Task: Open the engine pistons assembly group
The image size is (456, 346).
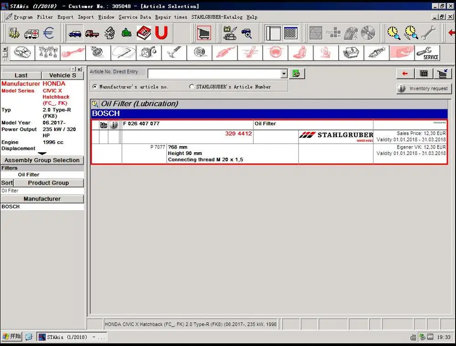Action: (x=48, y=53)
